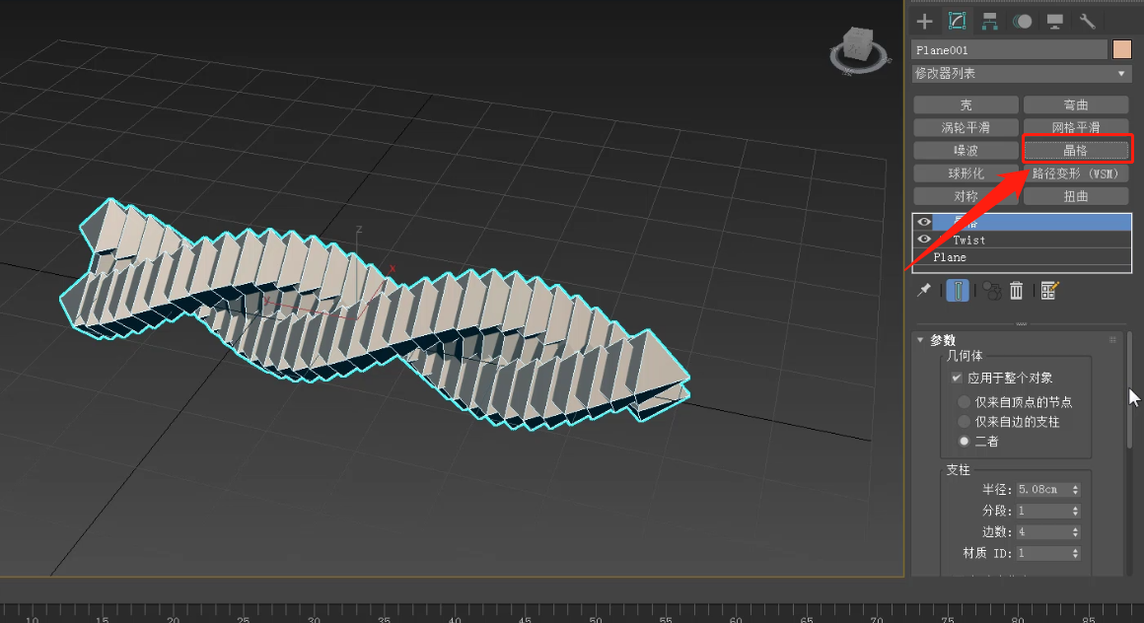
Task: Switch to the Modify panel tab
Action: click(x=957, y=21)
